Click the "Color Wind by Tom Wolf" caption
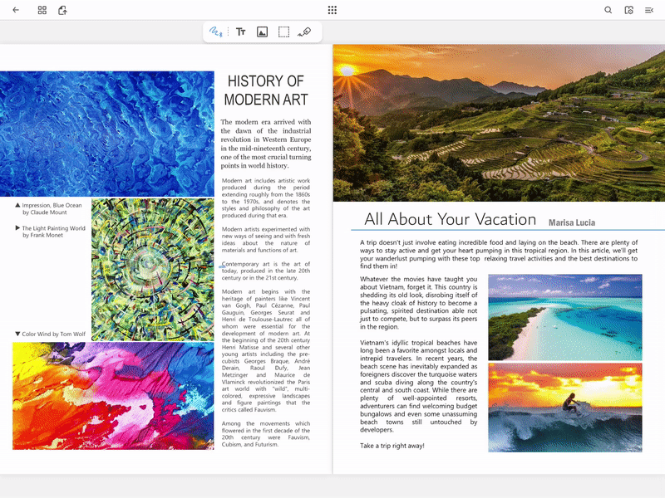 click(50, 334)
